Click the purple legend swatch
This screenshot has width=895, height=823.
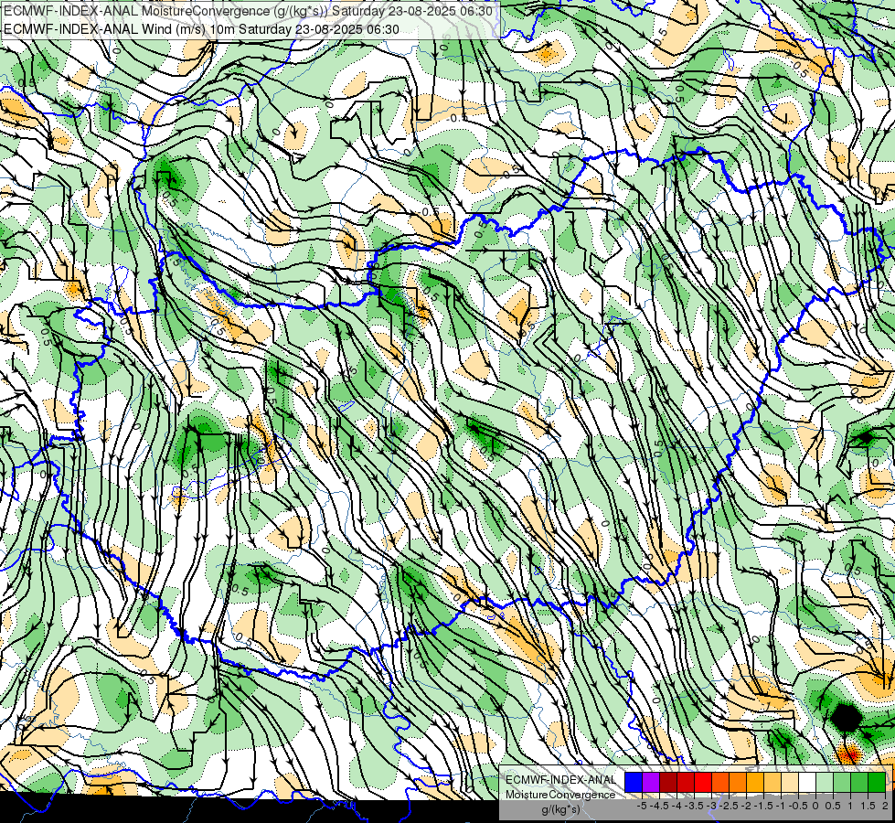[651, 783]
